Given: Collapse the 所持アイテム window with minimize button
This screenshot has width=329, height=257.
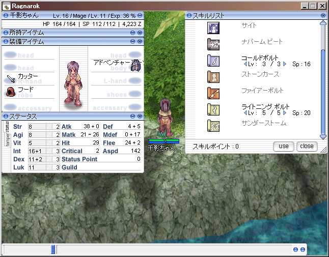Looking at the screenshot, I should click(132, 33).
